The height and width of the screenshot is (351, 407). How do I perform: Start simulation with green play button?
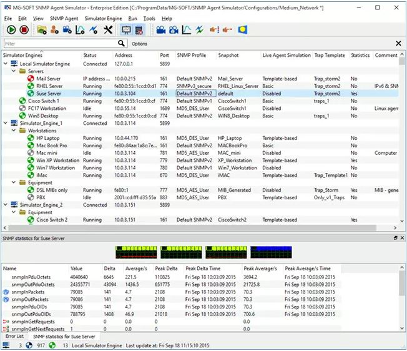11,30
